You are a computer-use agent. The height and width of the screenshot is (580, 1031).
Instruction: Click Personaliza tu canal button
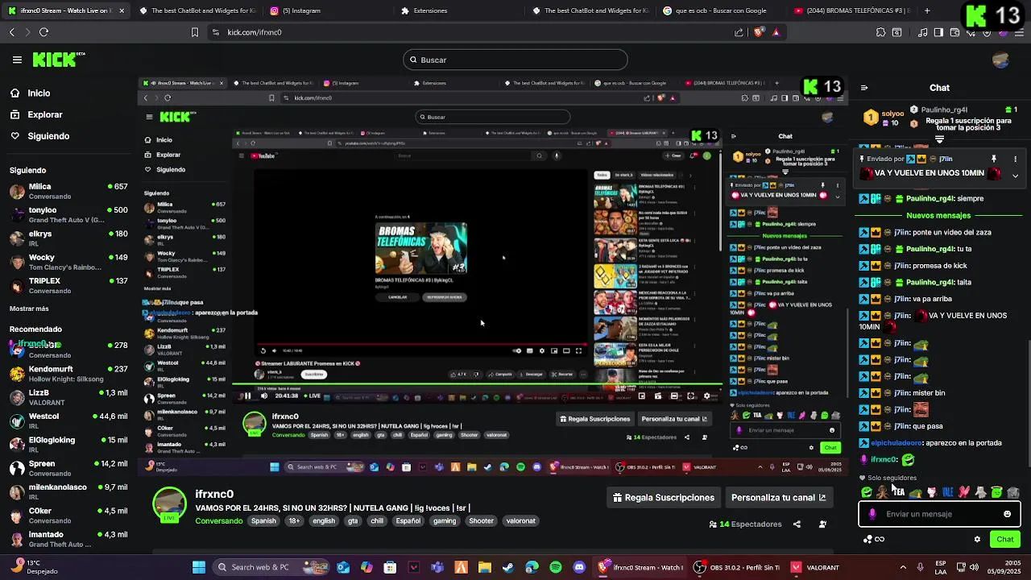tap(779, 498)
